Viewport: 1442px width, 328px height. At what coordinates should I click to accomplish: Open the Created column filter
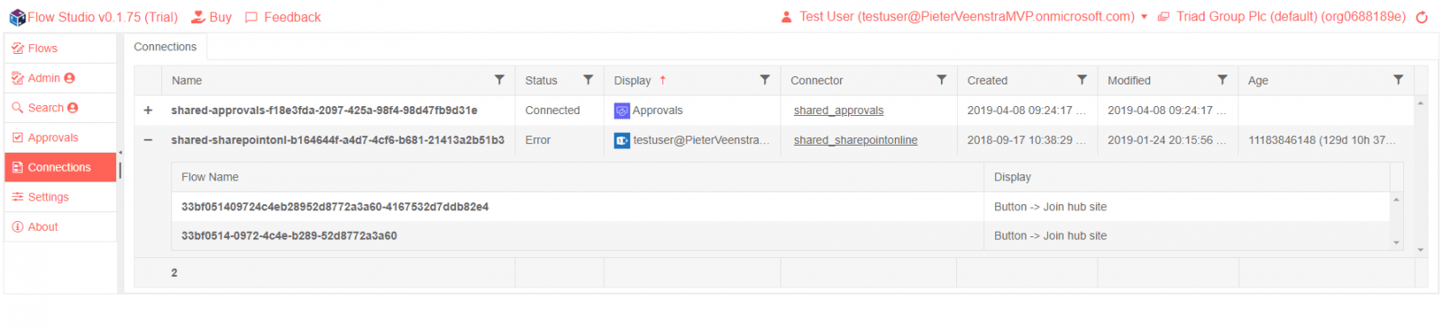tap(1082, 80)
